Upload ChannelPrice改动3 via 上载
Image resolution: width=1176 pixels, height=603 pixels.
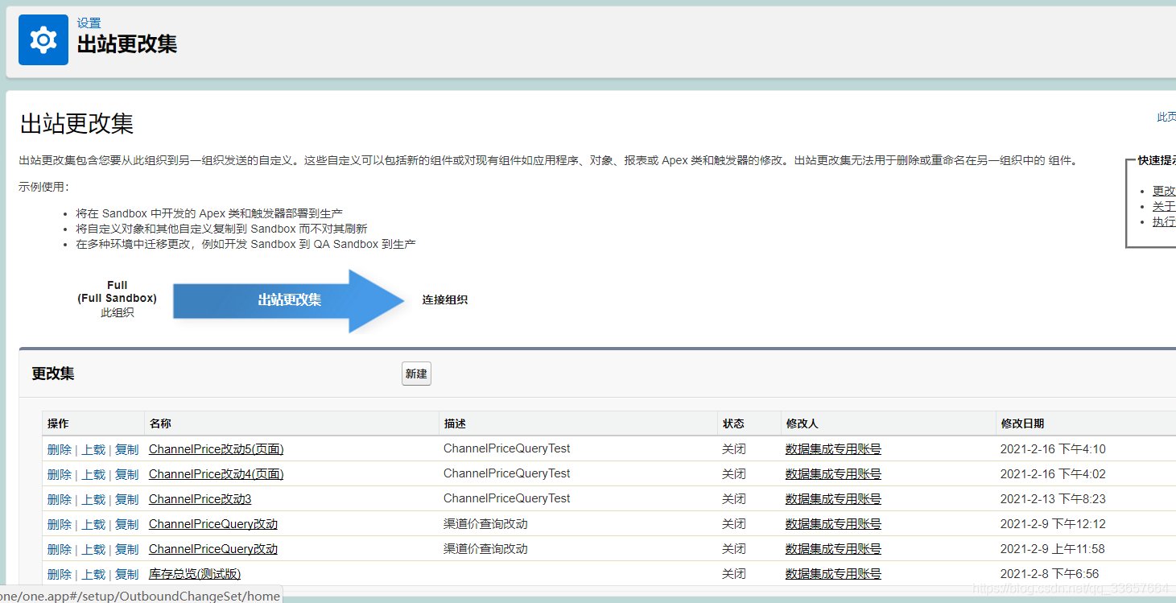pos(93,499)
